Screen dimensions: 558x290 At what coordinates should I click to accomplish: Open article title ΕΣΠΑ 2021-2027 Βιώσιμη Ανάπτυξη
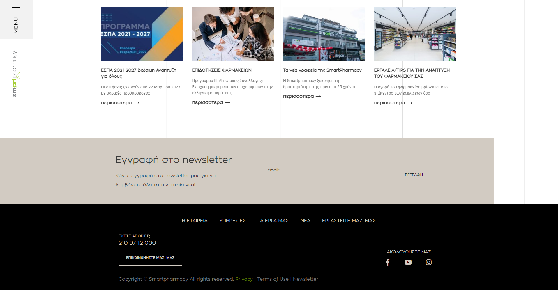pyautogui.click(x=139, y=73)
